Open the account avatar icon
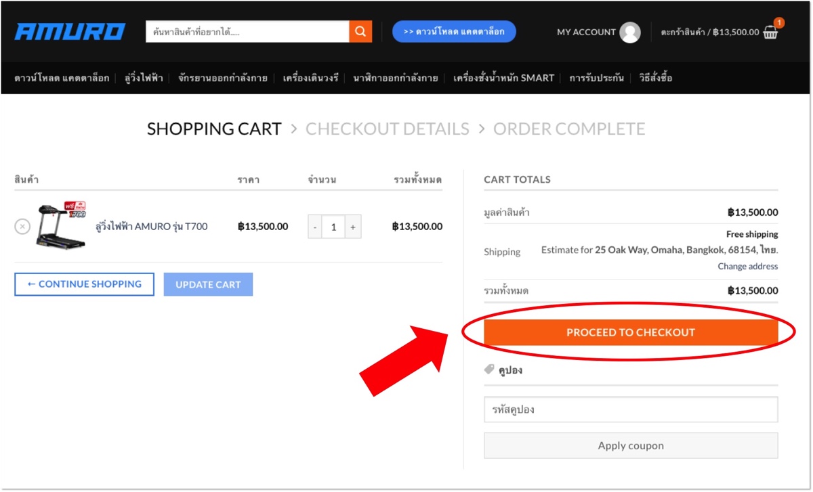The height and width of the screenshot is (492, 813). [630, 32]
